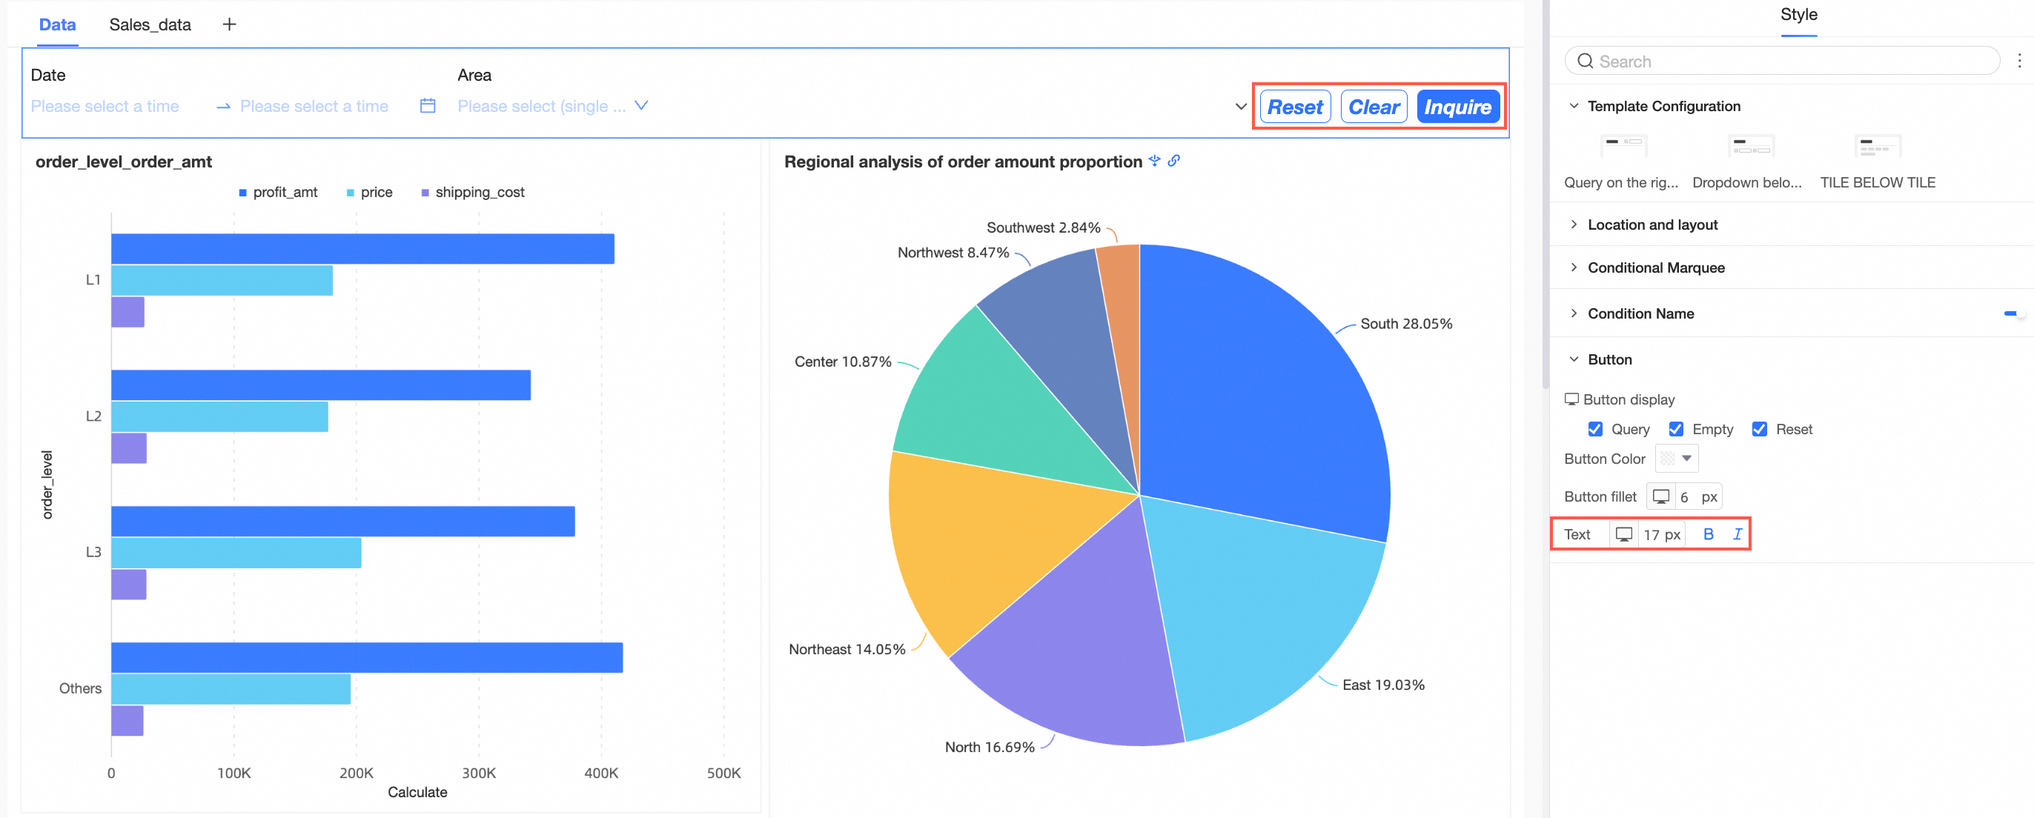
Task: Choose TILE BELOW TILE template icon
Action: 1877,146
